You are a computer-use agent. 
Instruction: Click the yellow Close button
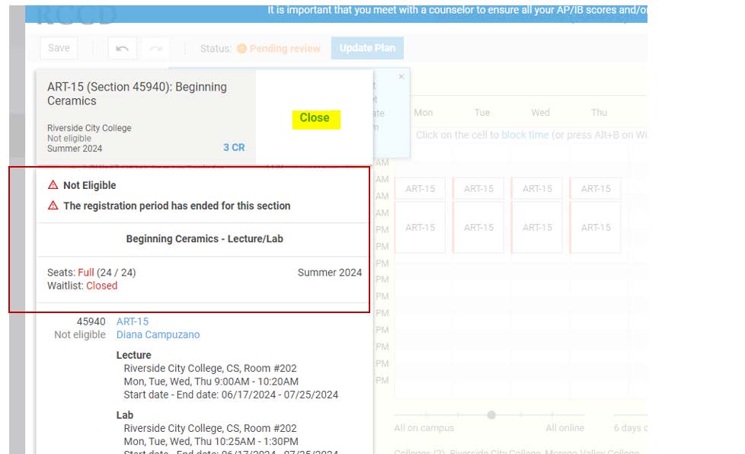[316, 118]
